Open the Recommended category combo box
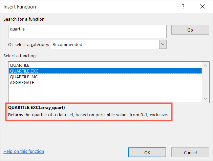The image size is (213, 161). 105,44
